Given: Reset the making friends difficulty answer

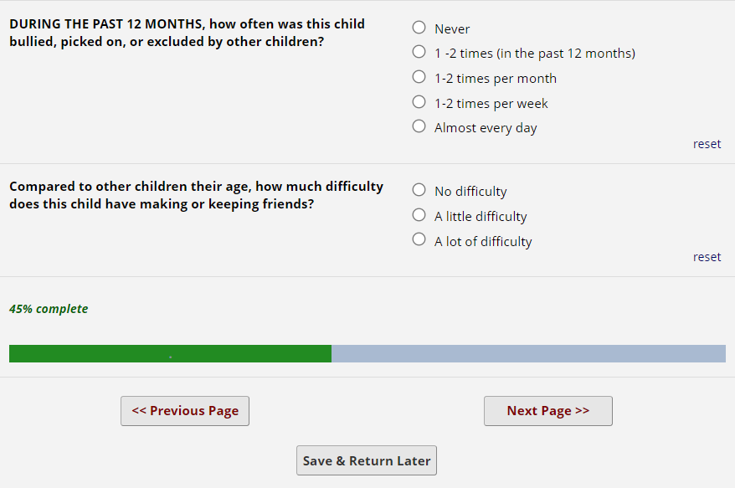Looking at the screenshot, I should tap(707, 257).
